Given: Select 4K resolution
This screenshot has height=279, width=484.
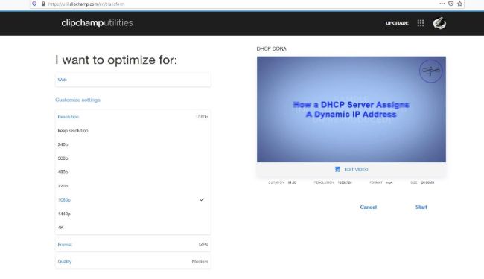Looking at the screenshot, I should click(133, 228).
